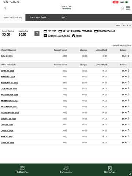132x176 pixels.
Task: Open the JANUARY 31, 2026 statement
Action: (x=9, y=89)
